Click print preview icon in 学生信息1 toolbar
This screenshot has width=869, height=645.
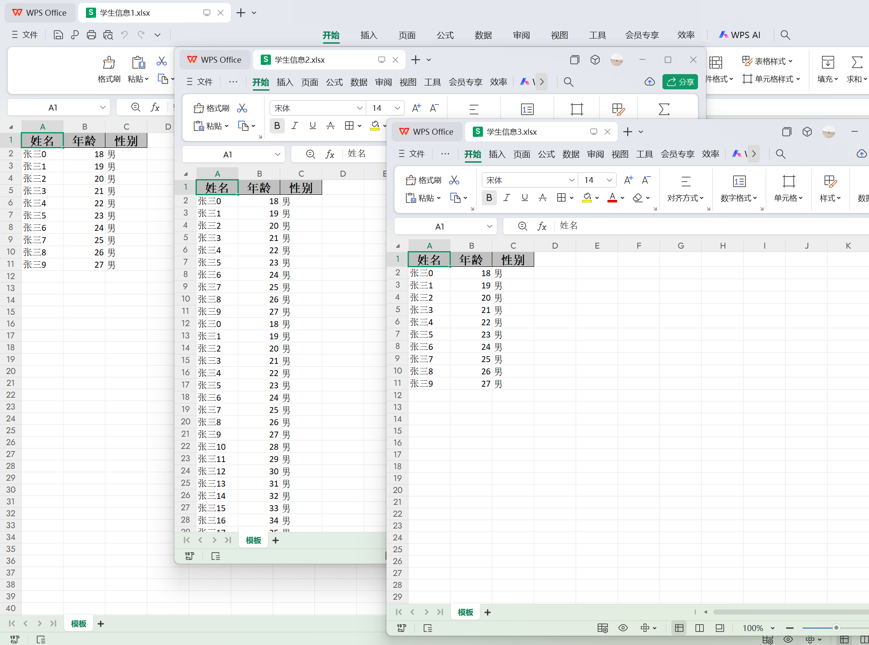point(108,35)
